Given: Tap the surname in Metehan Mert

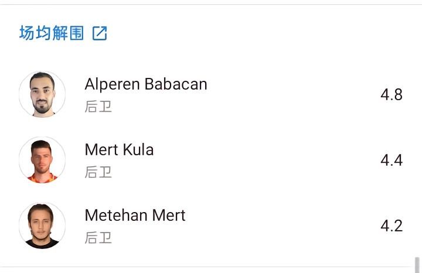Looking at the screenshot, I should point(169,216).
